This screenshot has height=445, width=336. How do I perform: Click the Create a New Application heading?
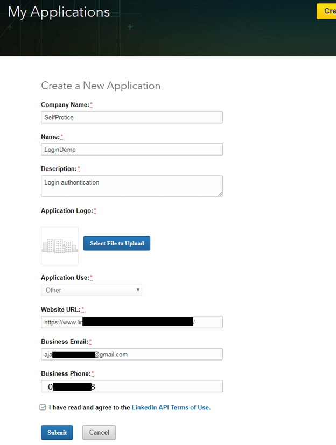101,86
